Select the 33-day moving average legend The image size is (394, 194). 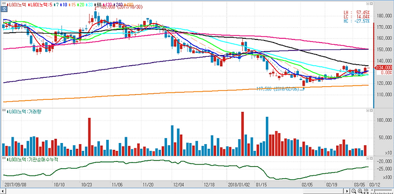pyautogui.click(x=89, y=5)
